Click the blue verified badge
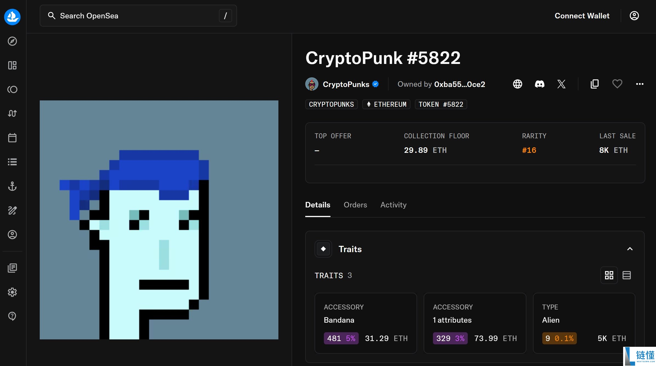This screenshot has height=366, width=656. click(x=376, y=84)
